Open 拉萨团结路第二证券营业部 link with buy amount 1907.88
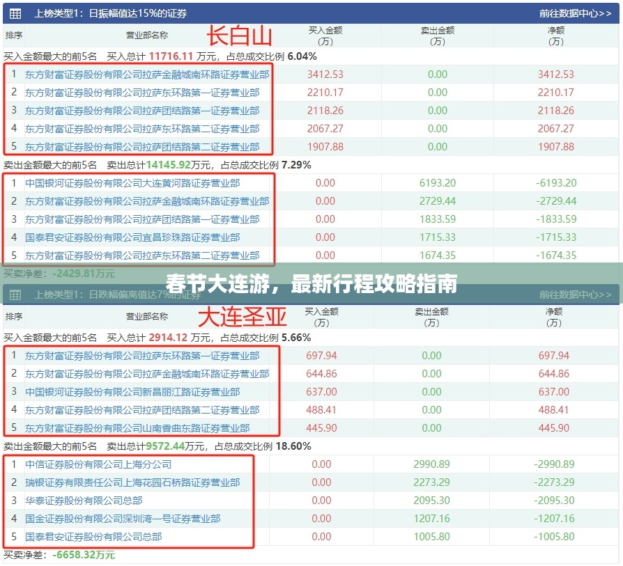Viewport: 623px width, 566px height. coord(142,148)
